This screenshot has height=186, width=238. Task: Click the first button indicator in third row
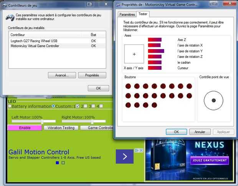point(128,105)
